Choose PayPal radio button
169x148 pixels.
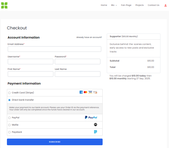point(9,118)
